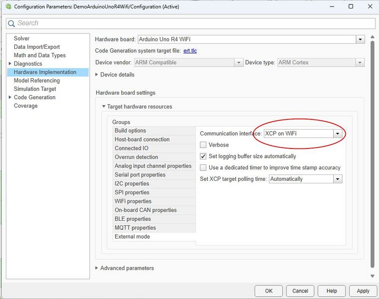The width and height of the screenshot is (379, 299).
Task: Open the BLE properties group
Action: coord(154,219)
